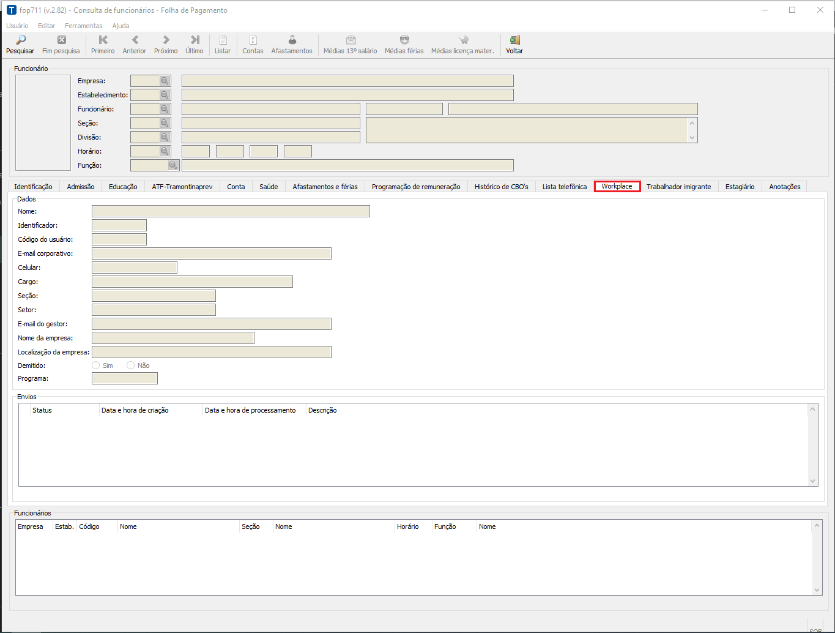Viewport: 835px width, 633px height.
Task: Open Médias férias from toolbar
Action: click(x=404, y=40)
